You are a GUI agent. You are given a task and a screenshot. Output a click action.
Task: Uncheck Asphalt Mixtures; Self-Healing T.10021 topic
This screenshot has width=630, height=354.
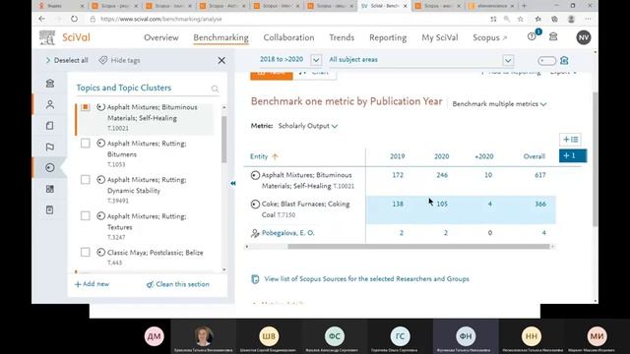[86, 107]
